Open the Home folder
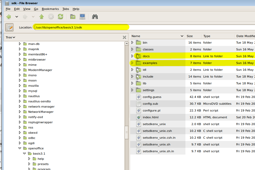255x170 pixels. [73, 16]
